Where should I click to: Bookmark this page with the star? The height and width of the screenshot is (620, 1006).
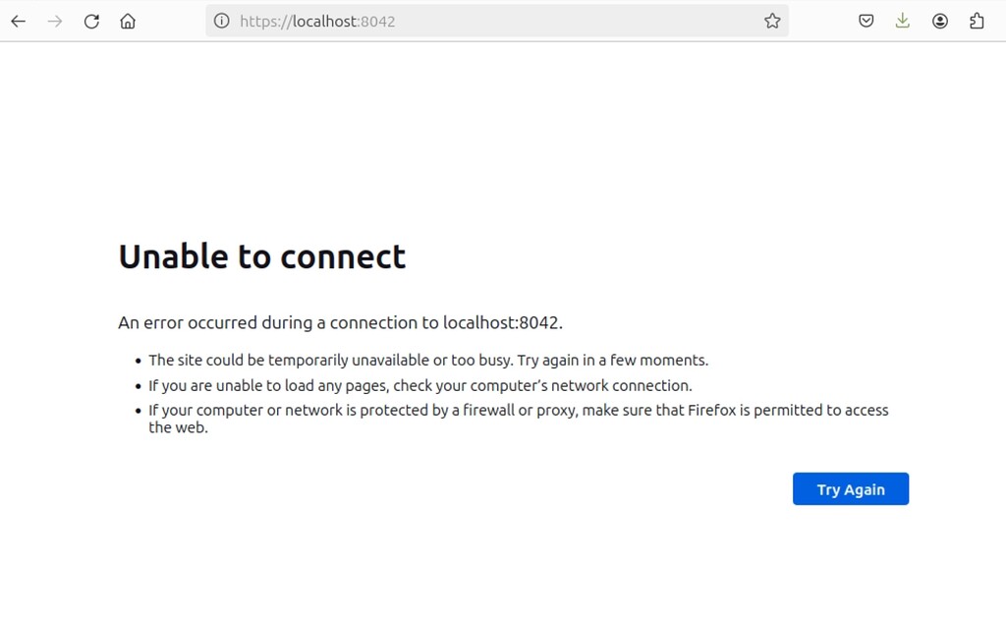(772, 22)
